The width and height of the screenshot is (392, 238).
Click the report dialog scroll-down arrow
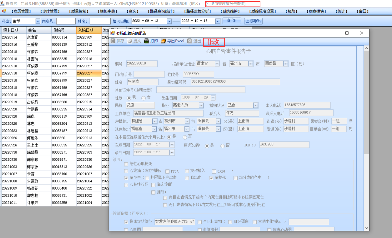tap(366, 228)
